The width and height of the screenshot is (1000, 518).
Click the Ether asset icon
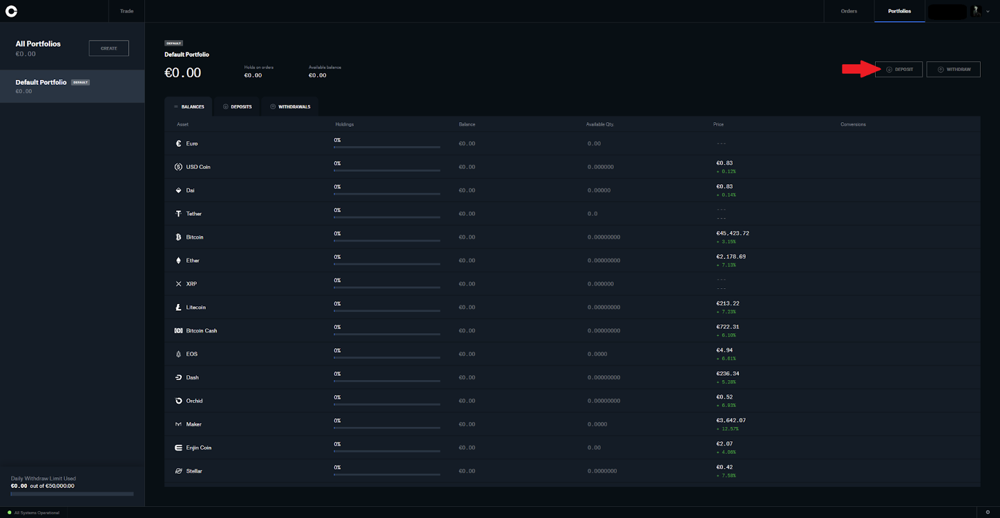179,260
